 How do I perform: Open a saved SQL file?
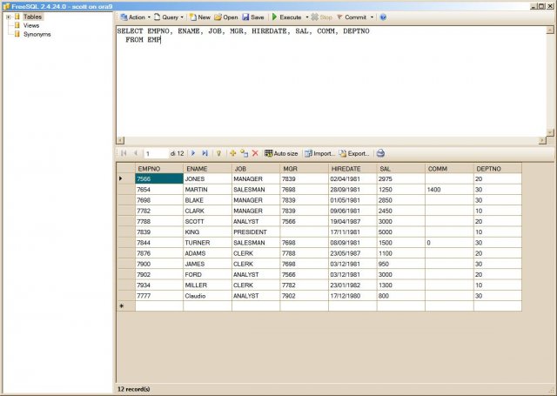pos(226,17)
